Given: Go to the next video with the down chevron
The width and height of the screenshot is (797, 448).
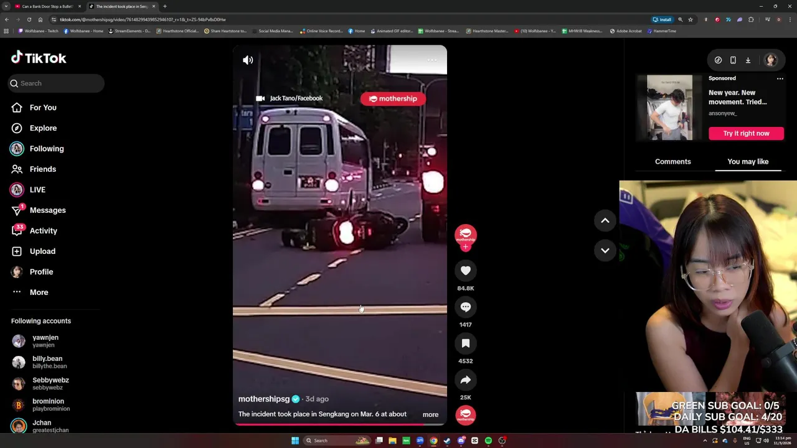Looking at the screenshot, I should [x=605, y=250].
